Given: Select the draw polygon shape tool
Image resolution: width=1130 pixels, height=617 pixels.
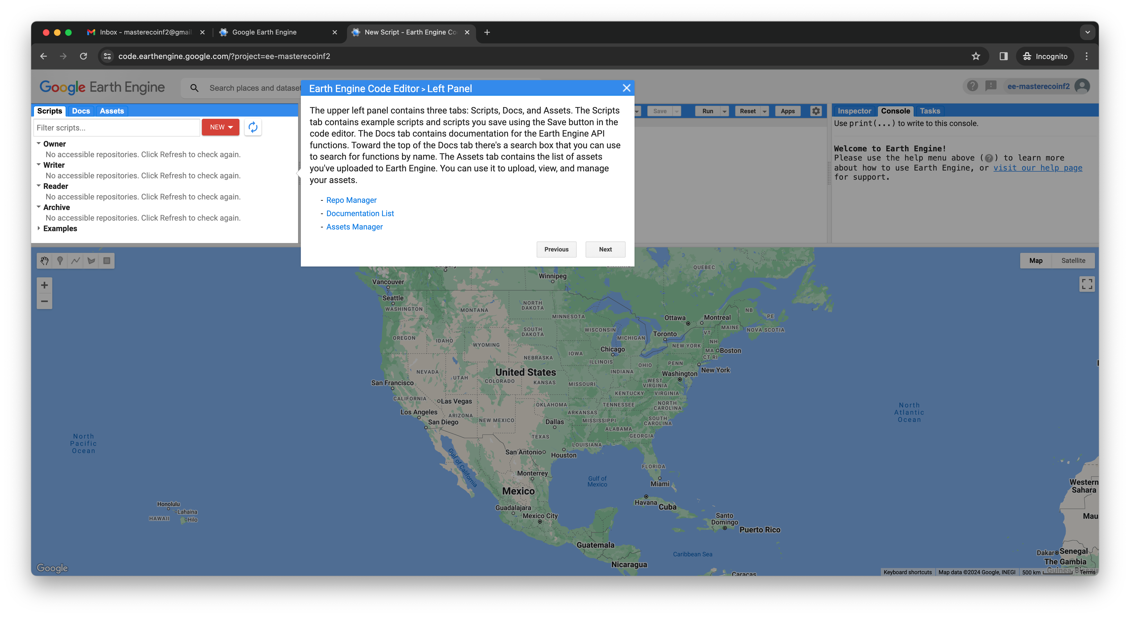Looking at the screenshot, I should pyautogui.click(x=91, y=261).
